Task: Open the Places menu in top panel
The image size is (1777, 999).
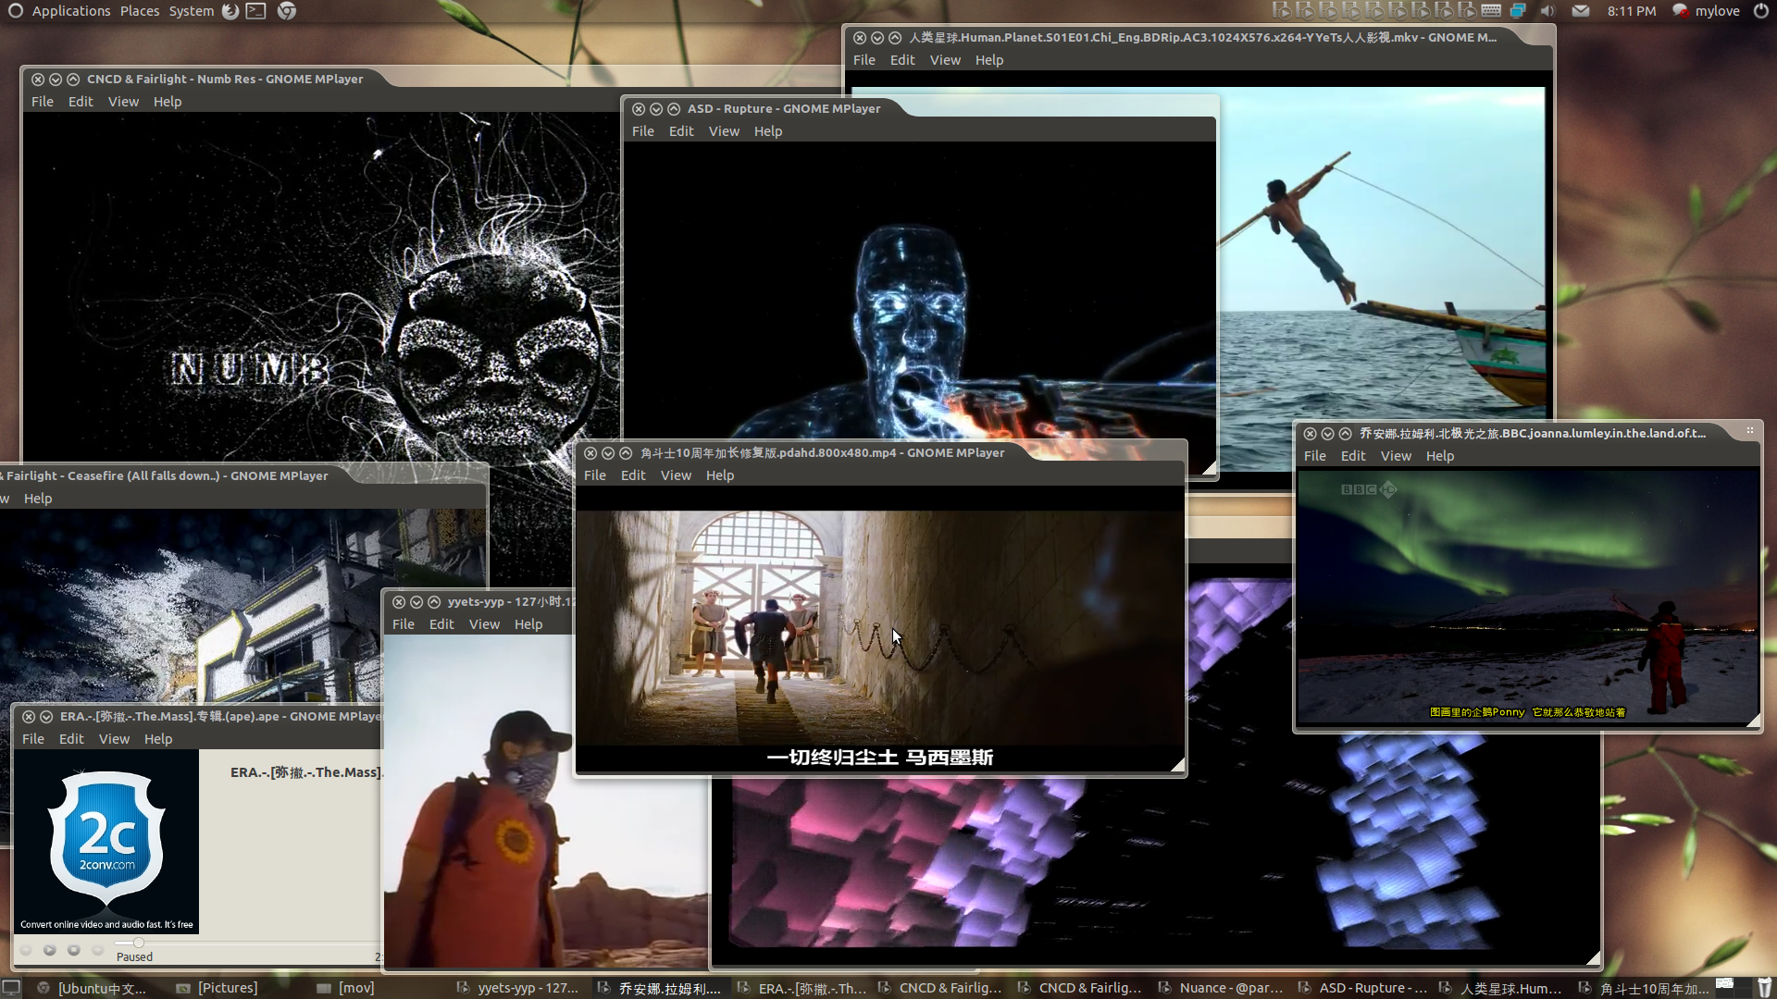Action: [140, 11]
